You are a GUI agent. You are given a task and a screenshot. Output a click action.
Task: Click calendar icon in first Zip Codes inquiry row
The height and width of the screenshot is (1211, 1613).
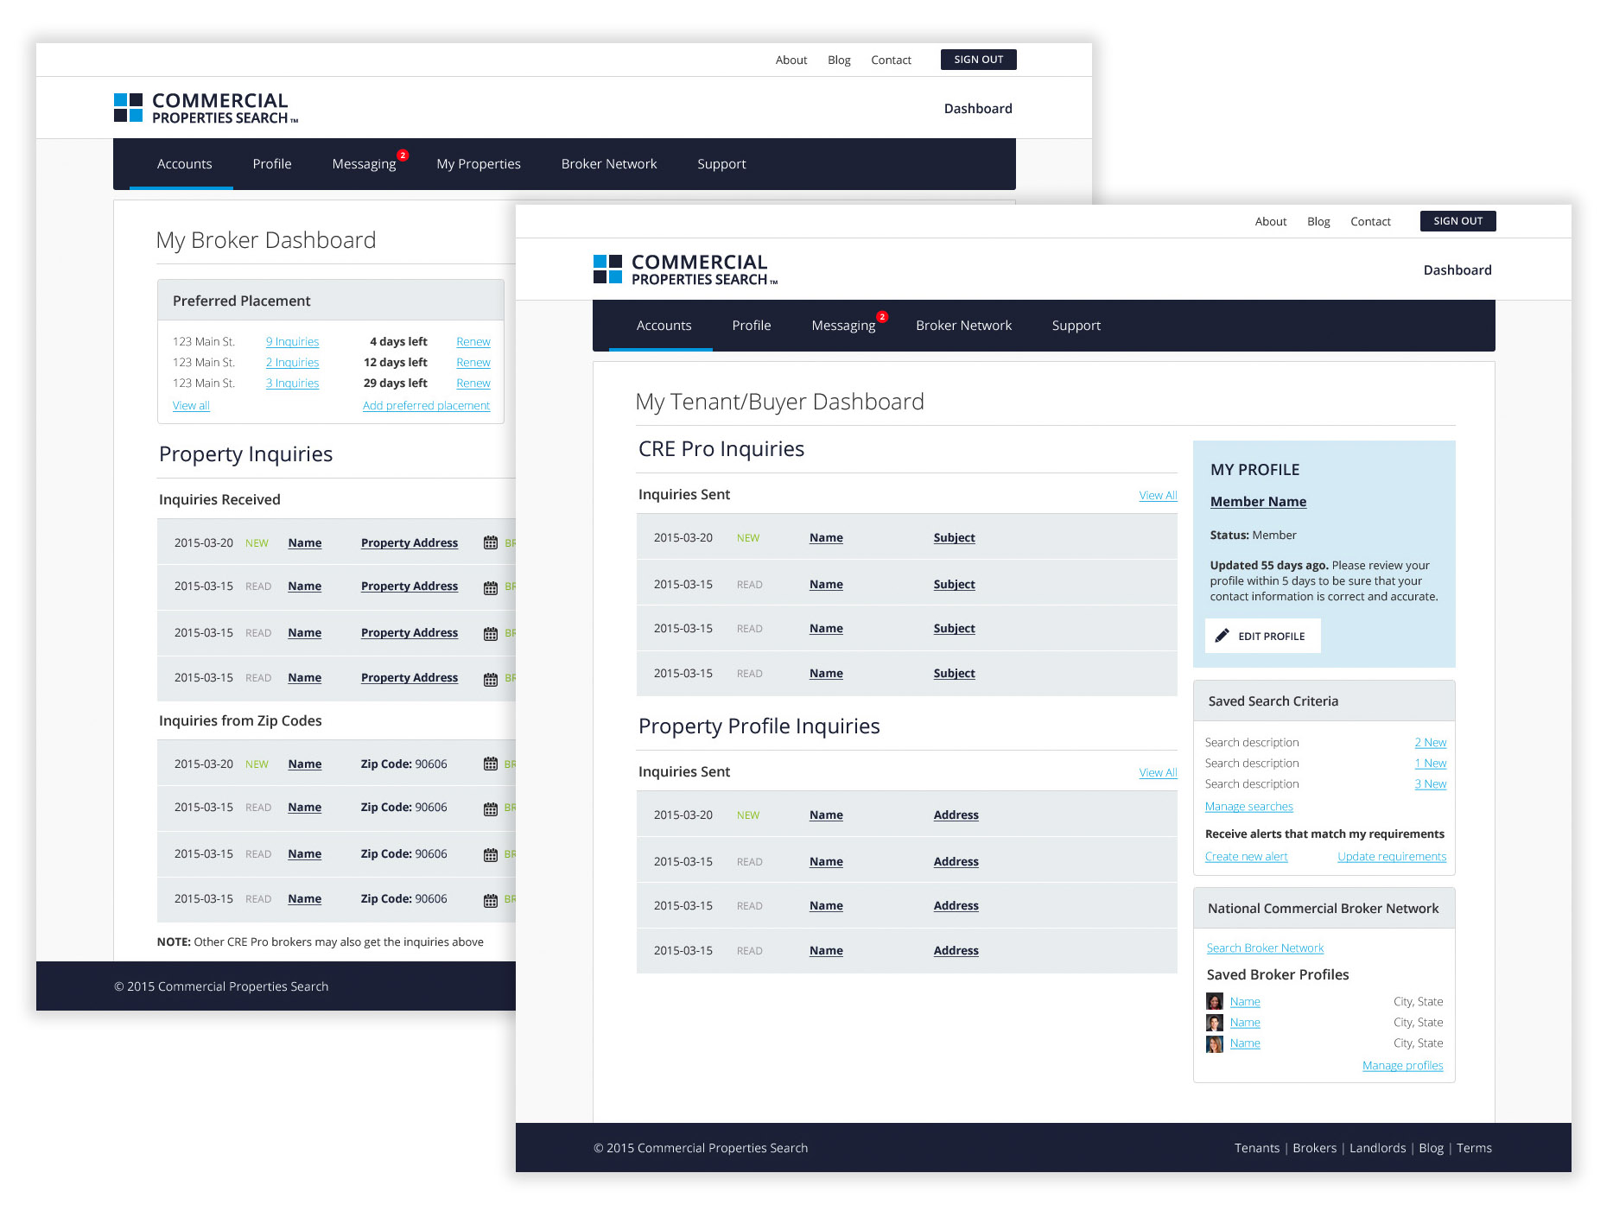point(490,764)
